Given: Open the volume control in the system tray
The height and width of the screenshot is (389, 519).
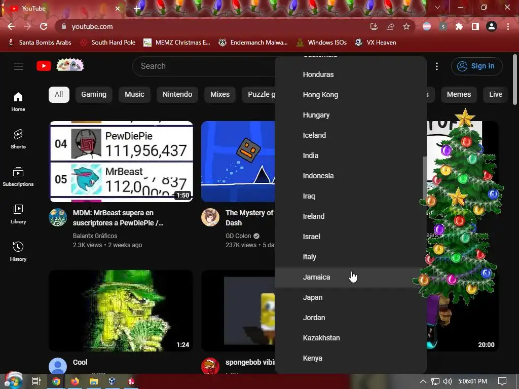Looking at the screenshot, I should (448, 381).
